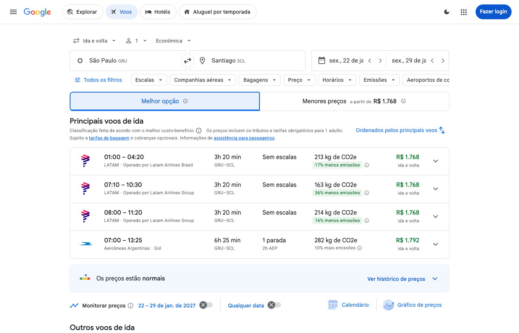519x333 pixels.
Task: Show emissions info for 213 kg flight
Action: click(x=367, y=165)
